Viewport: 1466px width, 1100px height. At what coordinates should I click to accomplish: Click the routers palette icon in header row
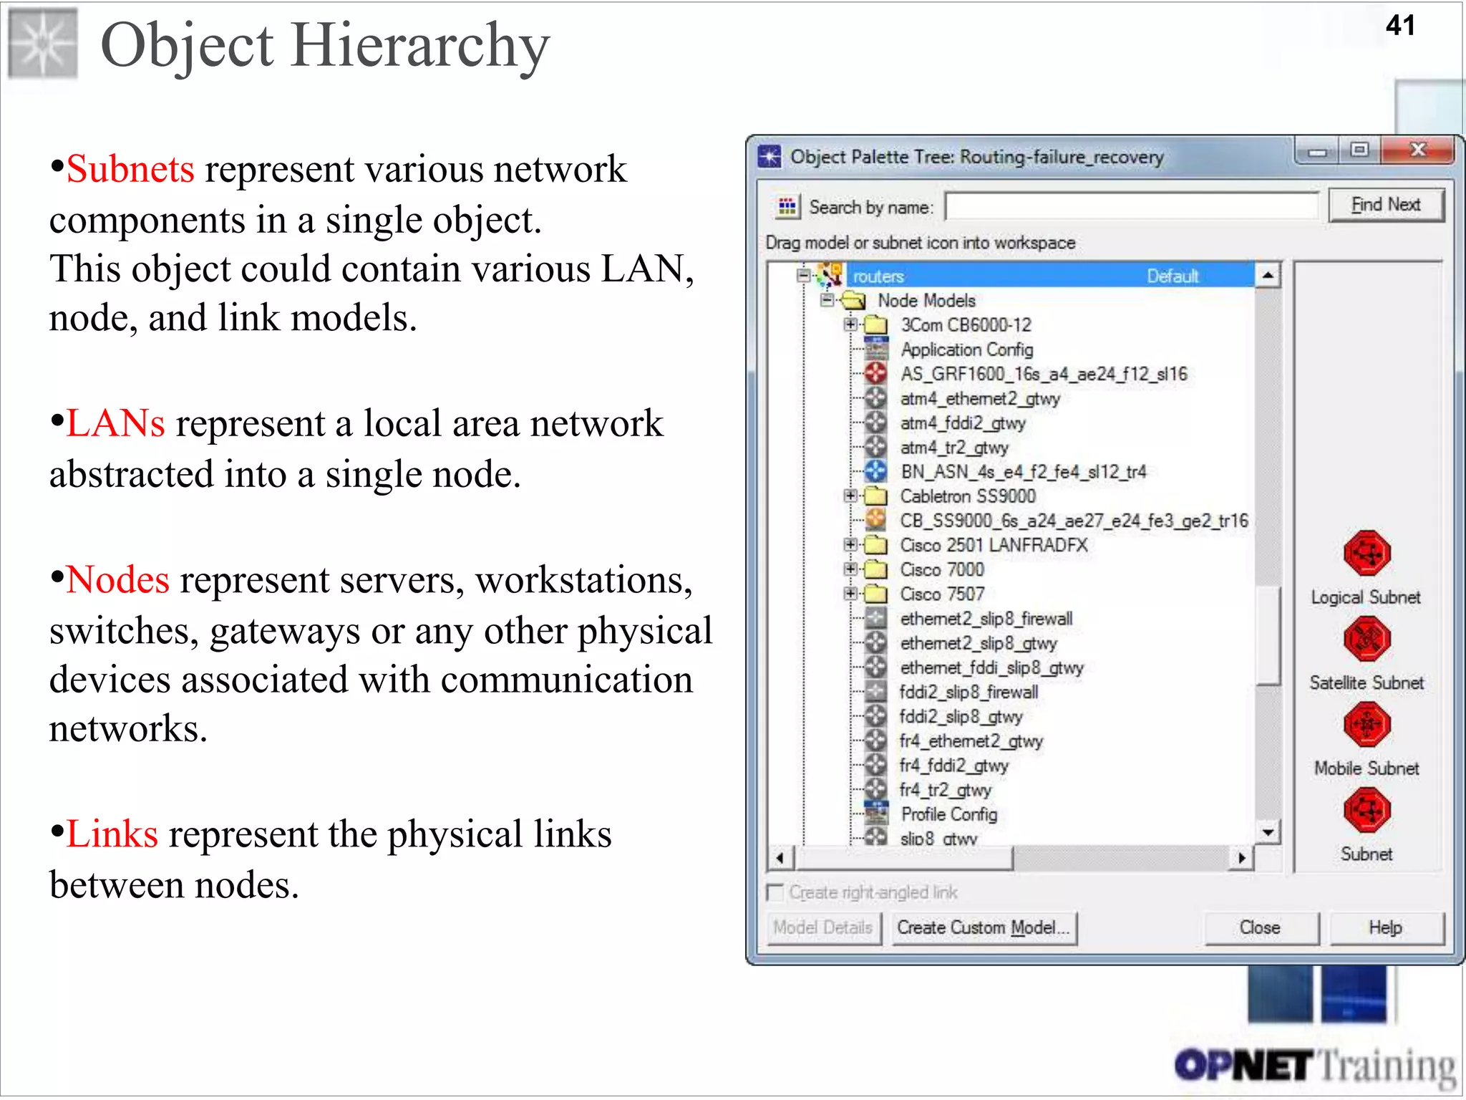[x=830, y=275]
